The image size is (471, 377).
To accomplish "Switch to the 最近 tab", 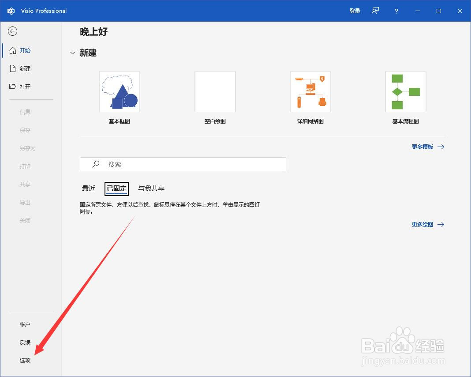I will coord(89,188).
